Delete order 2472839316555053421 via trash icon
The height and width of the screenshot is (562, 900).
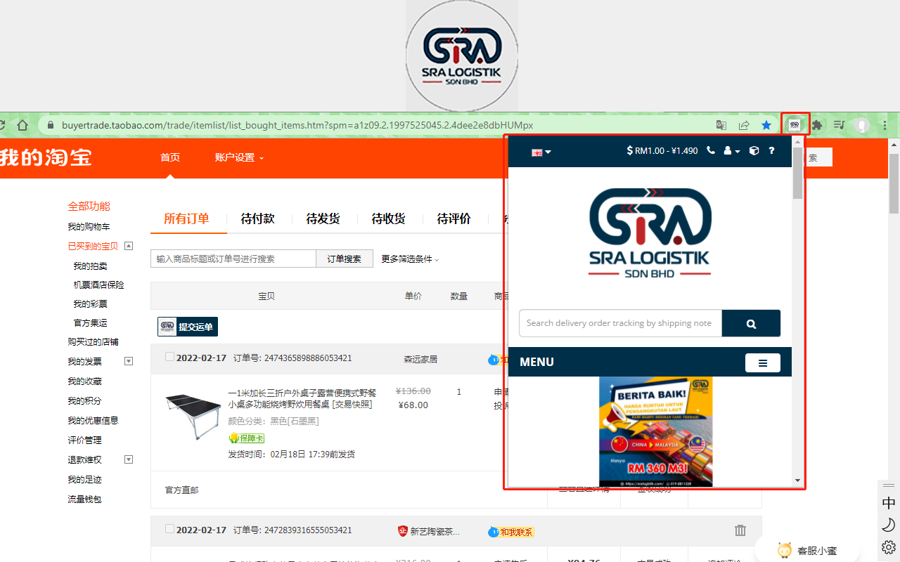click(x=740, y=530)
